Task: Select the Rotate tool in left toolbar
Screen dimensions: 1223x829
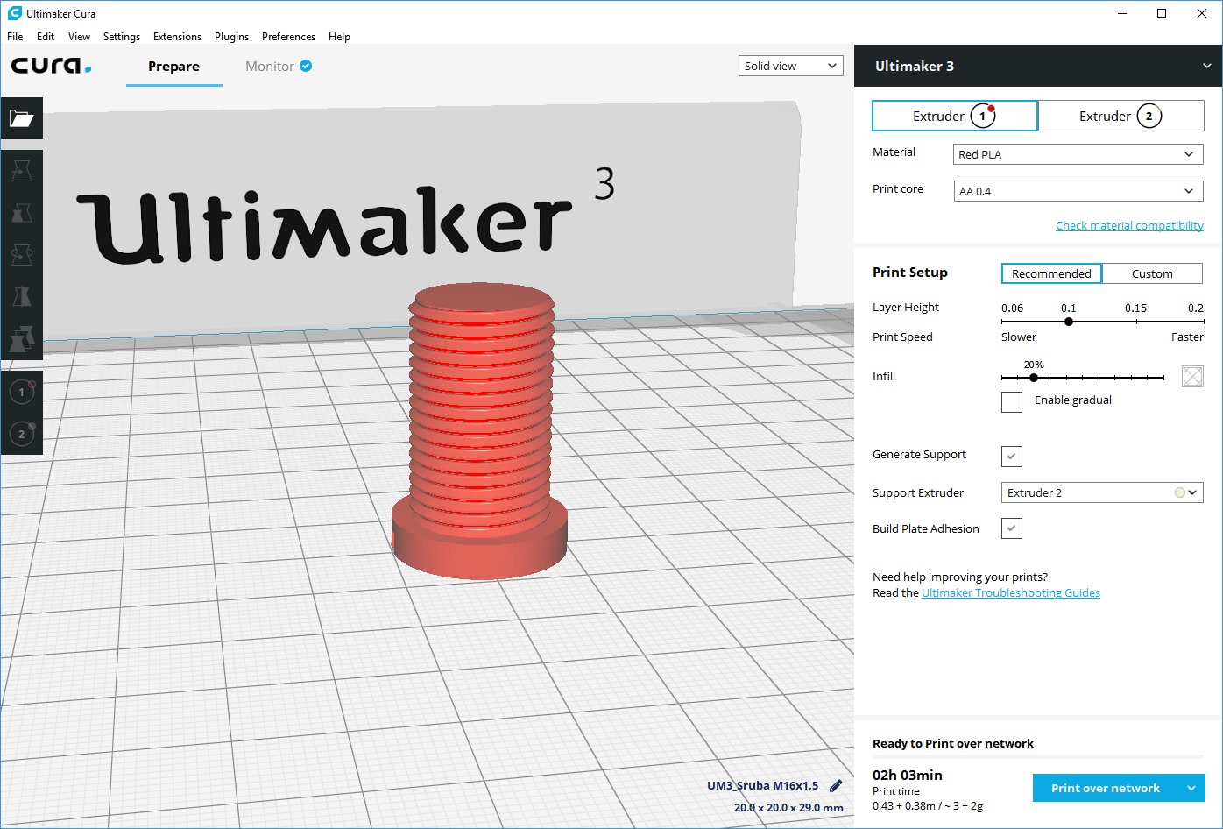Action: (21, 254)
